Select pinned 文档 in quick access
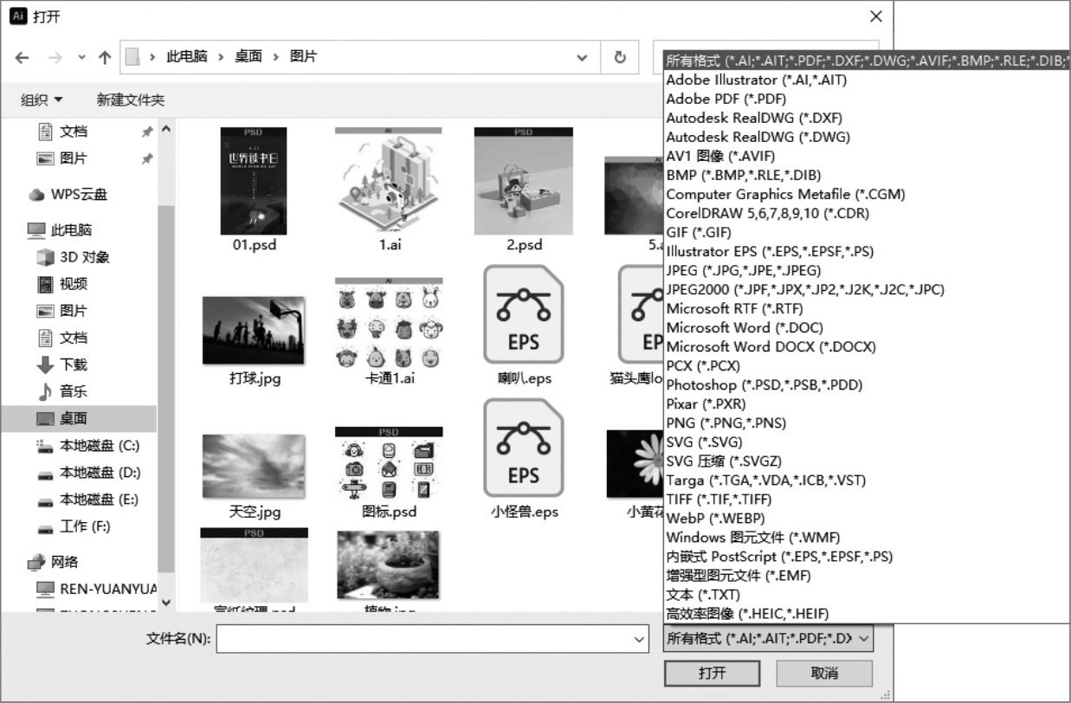Viewport: 1071px width, 703px height. point(74,132)
